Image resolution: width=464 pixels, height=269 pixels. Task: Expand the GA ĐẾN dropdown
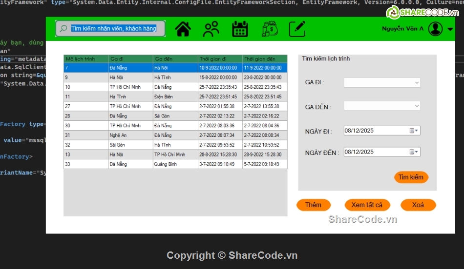[417, 106]
